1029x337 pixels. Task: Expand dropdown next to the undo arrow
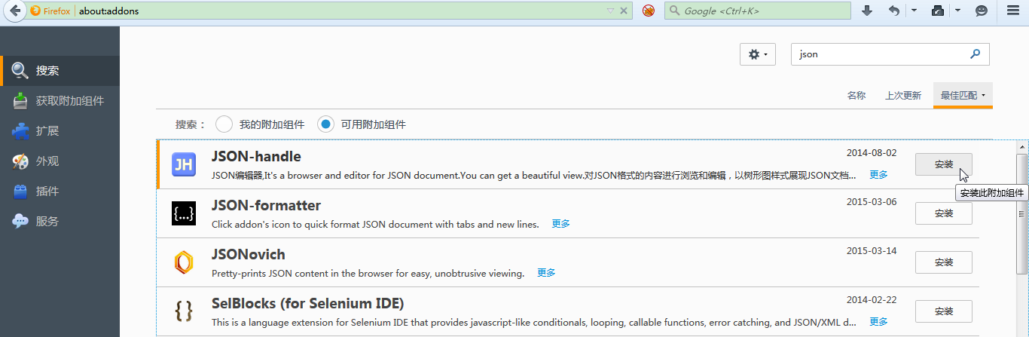(914, 11)
